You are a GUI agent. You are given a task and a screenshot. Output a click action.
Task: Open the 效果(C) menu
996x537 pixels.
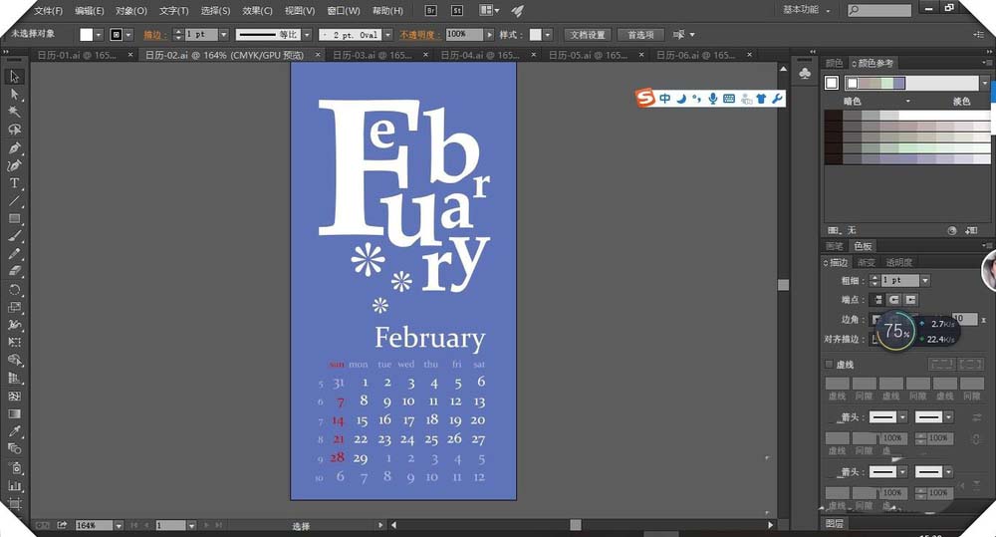(257, 11)
